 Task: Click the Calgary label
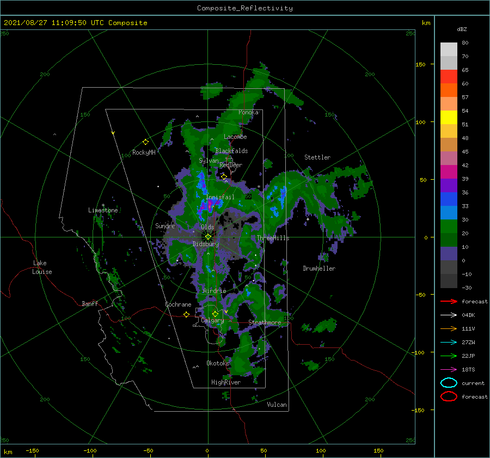point(212,320)
